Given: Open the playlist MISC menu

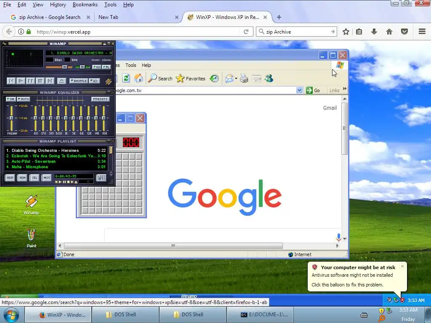Looking at the screenshot, I should 47,178.
